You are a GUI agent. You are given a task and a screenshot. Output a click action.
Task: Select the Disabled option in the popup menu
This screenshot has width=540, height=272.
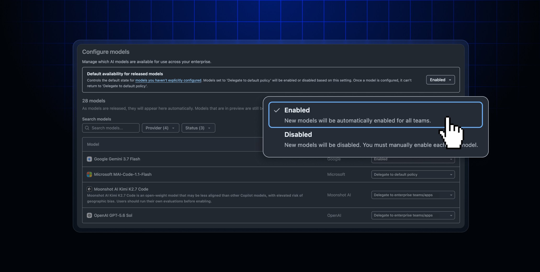375,140
